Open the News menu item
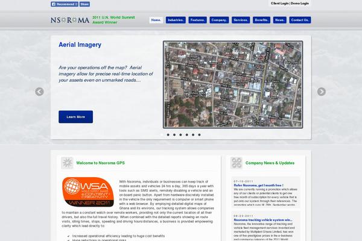362x241 pixels. [280, 20]
